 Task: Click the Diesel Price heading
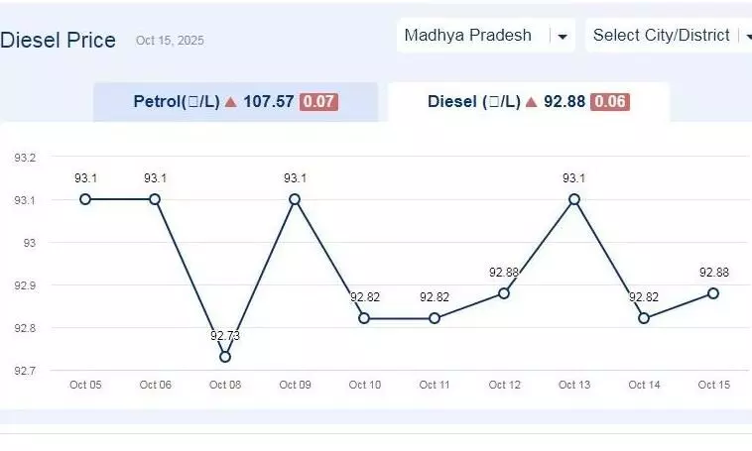59,41
